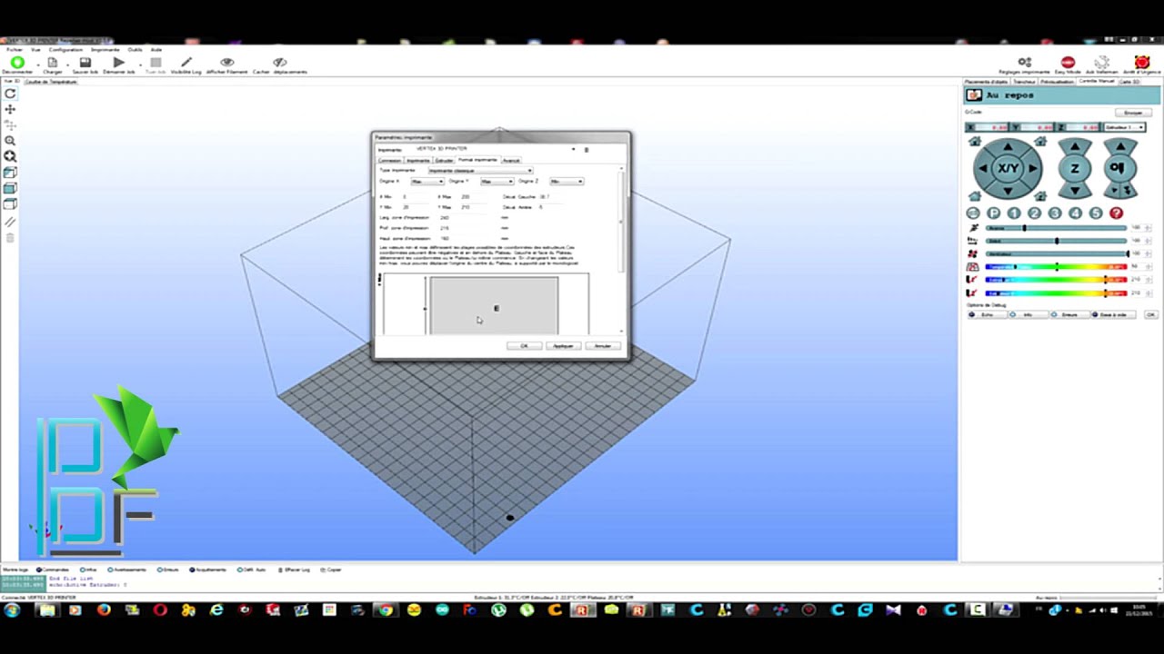Toggle Visibilité Log pencil icon

(186, 63)
